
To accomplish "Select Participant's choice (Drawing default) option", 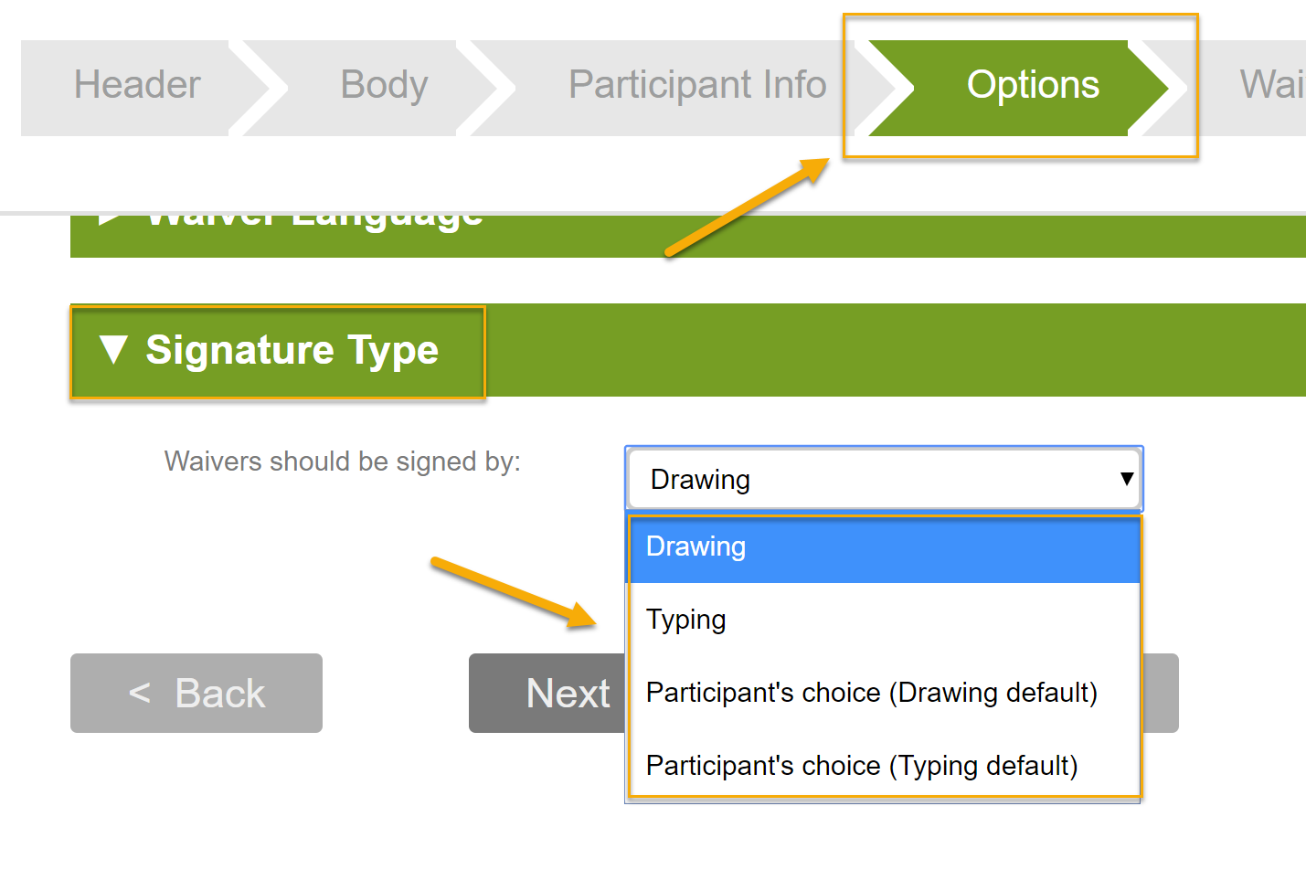I will click(872, 693).
